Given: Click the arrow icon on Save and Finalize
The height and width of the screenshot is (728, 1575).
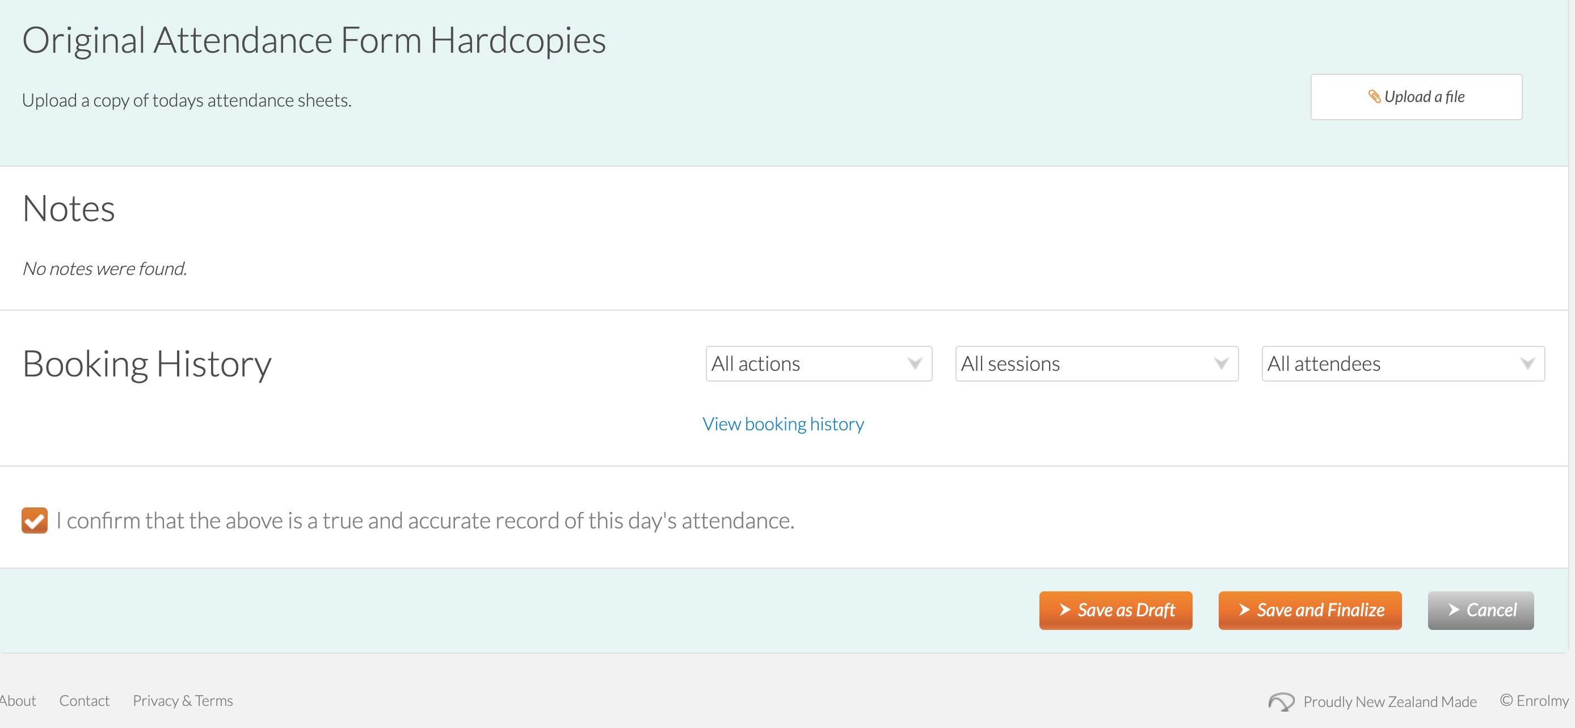Looking at the screenshot, I should tap(1244, 610).
